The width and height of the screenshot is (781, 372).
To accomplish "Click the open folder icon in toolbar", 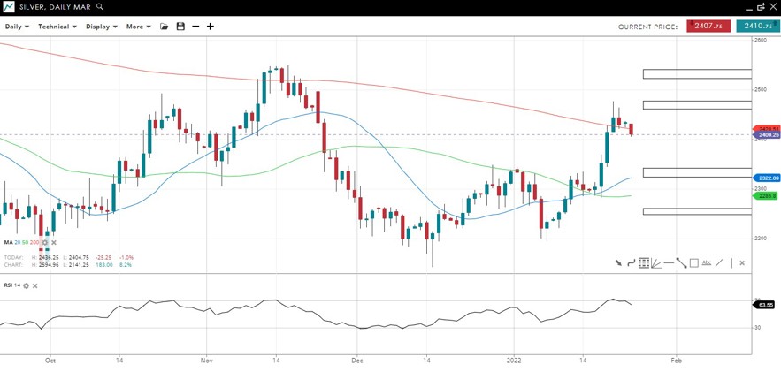I will 165,27.
